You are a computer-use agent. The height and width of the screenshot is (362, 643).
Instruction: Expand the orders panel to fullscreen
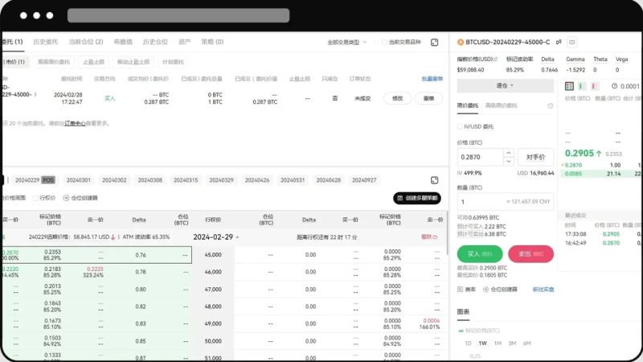pyautogui.click(x=435, y=43)
